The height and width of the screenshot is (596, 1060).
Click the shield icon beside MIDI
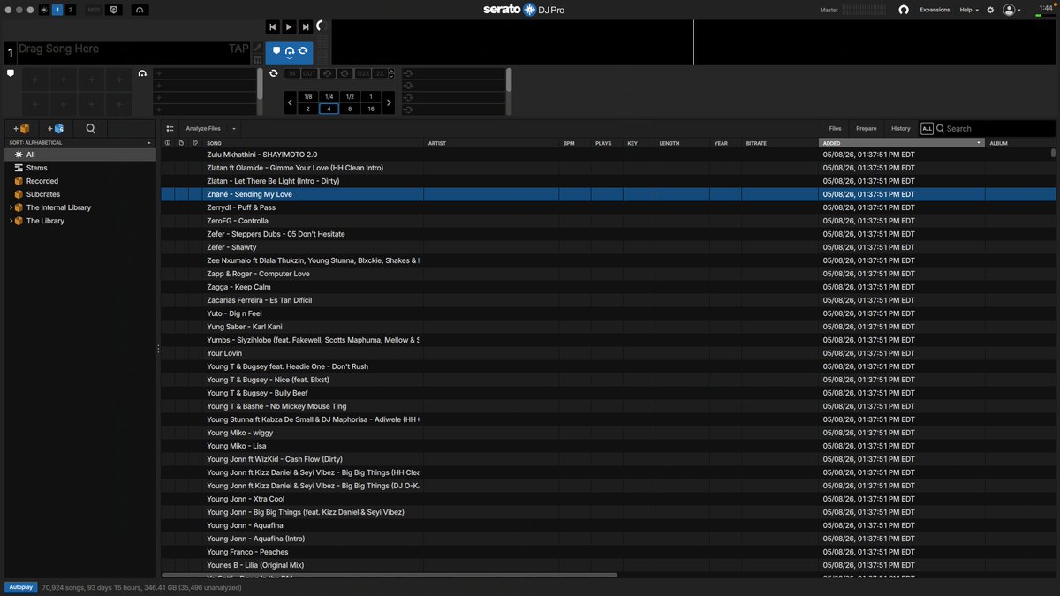pos(114,10)
